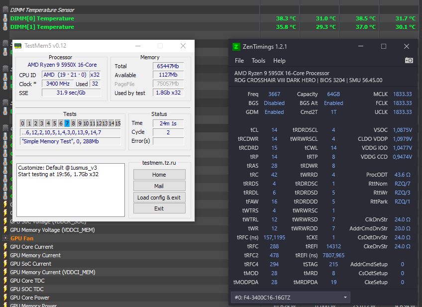Screen dimensions: 422x307
Task: Click the DIMM Temperature Sensor chip icon
Action: [5, 9]
